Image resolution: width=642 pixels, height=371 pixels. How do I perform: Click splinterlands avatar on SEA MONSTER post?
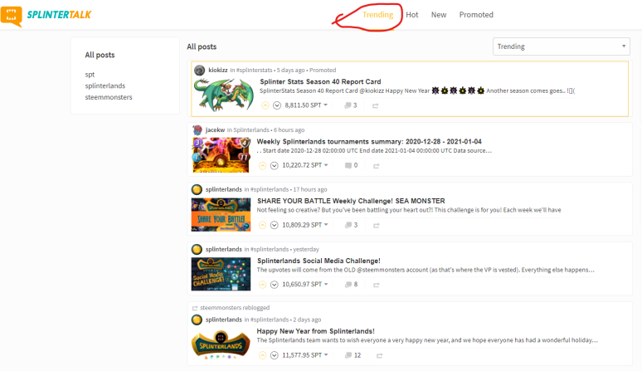[x=197, y=189]
